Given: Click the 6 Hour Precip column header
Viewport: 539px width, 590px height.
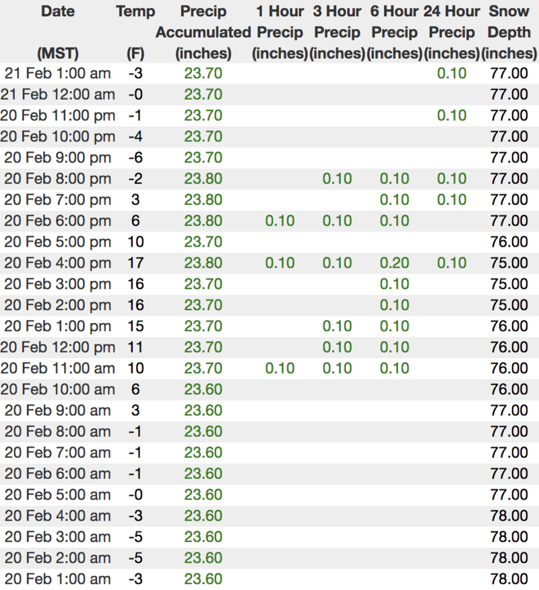Looking at the screenshot, I should pos(394,32).
